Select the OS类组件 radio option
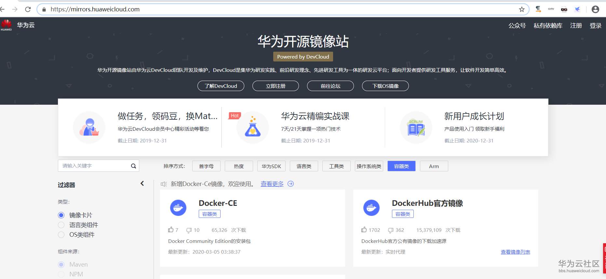 (61, 235)
